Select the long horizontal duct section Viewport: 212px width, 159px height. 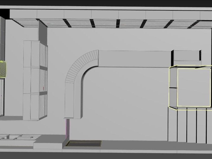(135, 59)
